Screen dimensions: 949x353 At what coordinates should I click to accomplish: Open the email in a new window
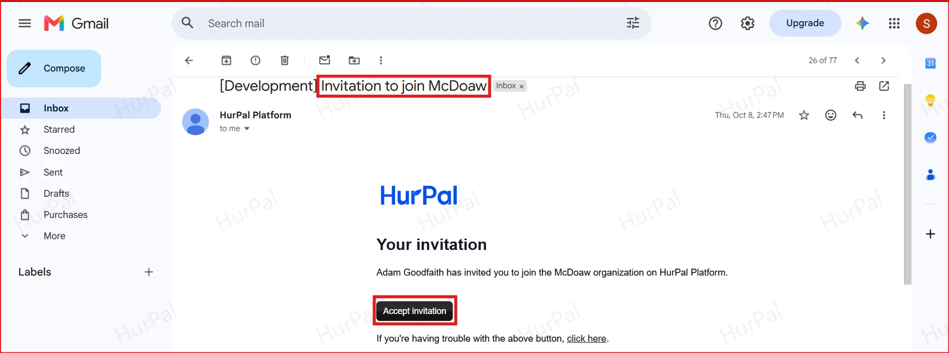884,86
